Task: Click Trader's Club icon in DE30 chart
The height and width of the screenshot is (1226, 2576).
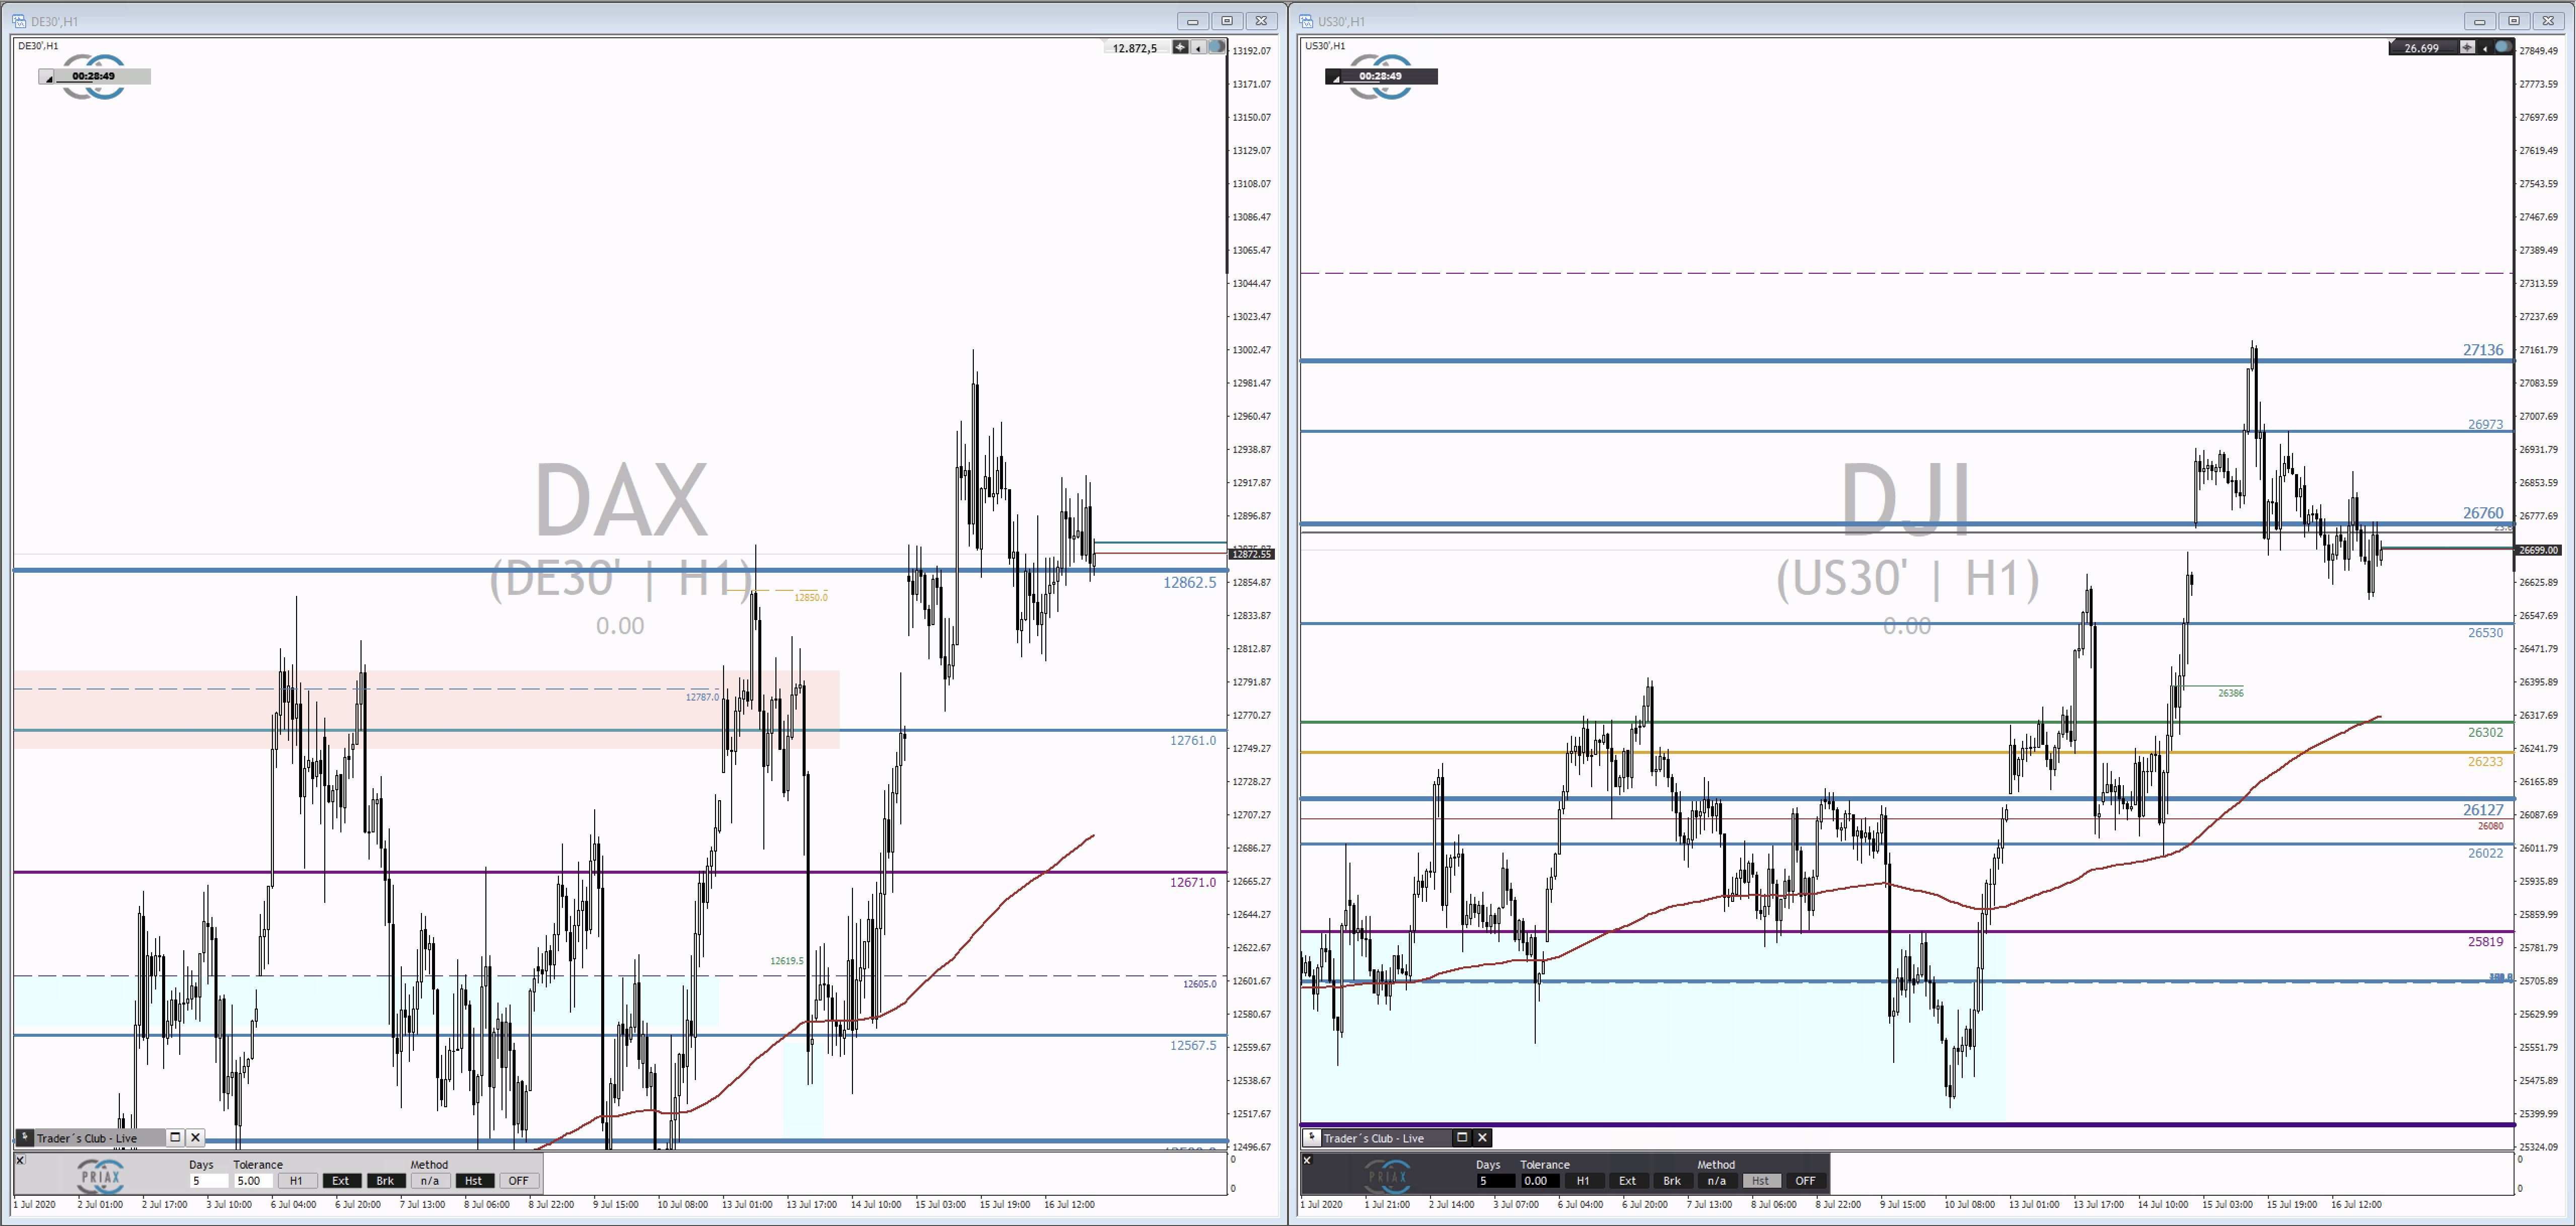Action: [24, 1137]
